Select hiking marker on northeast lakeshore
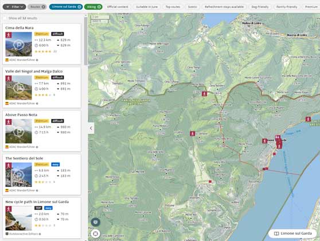The image size is (320, 241). coord(308,119)
